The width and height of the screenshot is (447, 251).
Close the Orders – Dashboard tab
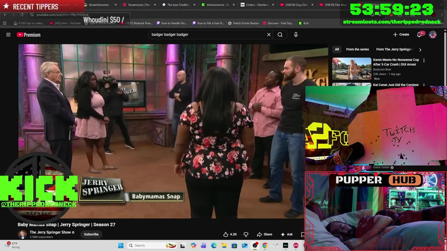[273, 5]
